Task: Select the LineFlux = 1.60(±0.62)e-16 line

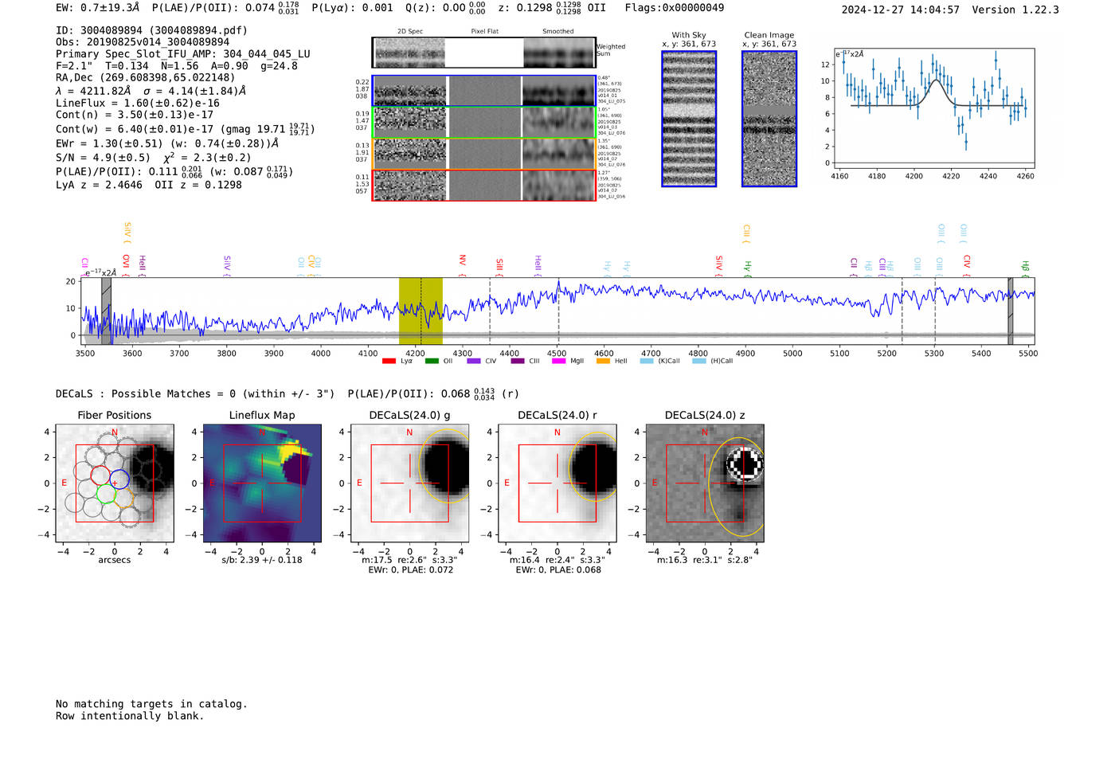Action: (138, 103)
